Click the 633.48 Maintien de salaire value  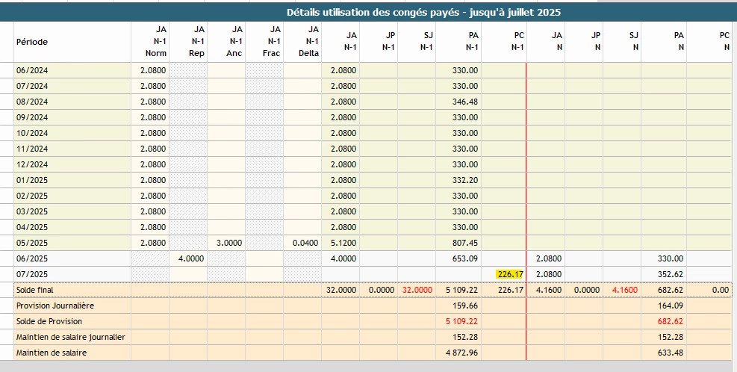(671, 353)
